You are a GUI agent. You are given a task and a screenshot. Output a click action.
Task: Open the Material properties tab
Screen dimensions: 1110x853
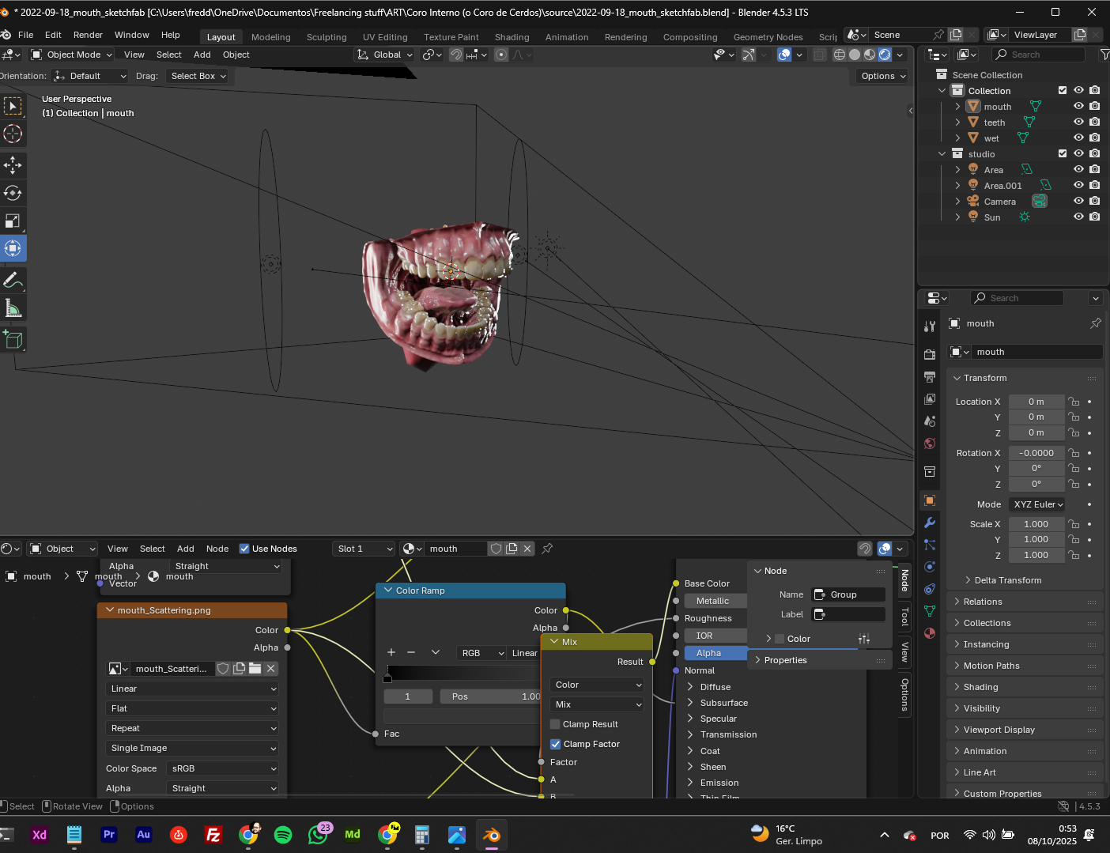click(929, 633)
